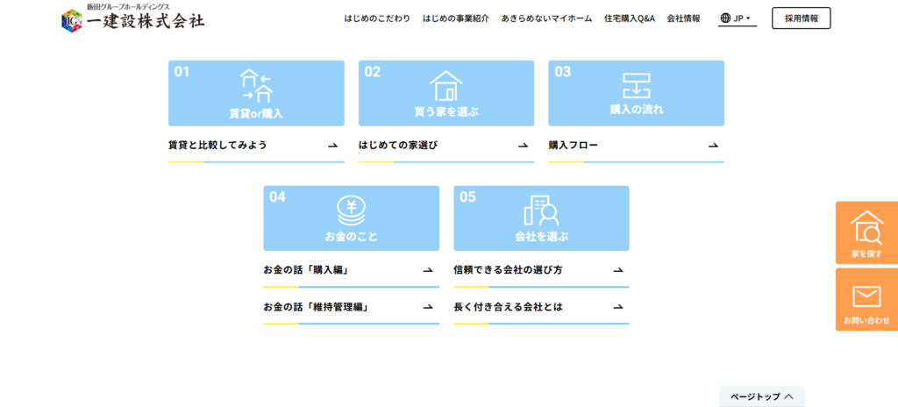Open the orange 家を探す house search button
Screen dimensions: 898x407
pos(866,233)
